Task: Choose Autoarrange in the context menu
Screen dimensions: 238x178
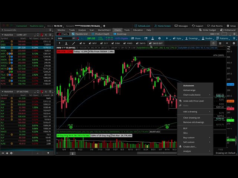Action: click(195, 90)
